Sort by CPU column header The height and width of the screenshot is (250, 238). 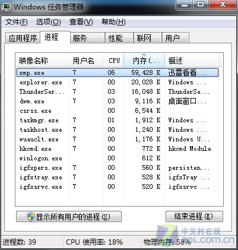point(114,61)
